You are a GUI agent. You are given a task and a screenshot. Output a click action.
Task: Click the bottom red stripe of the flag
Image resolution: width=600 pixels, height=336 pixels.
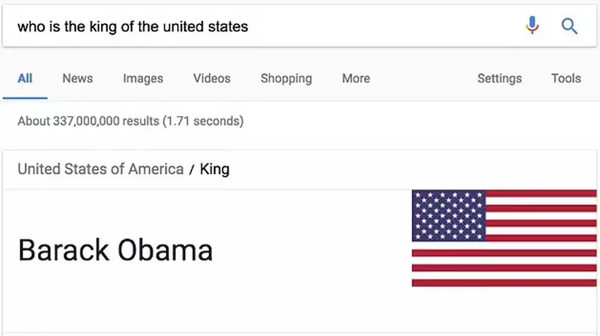(x=504, y=282)
